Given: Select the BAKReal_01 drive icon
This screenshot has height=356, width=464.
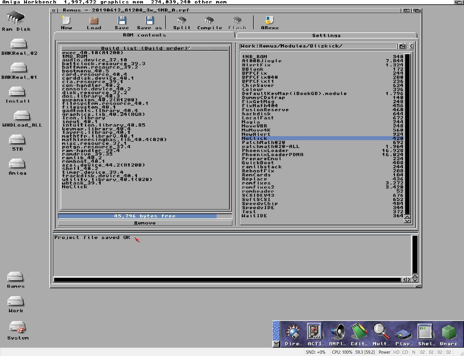Looking at the screenshot, I should click(19, 71).
